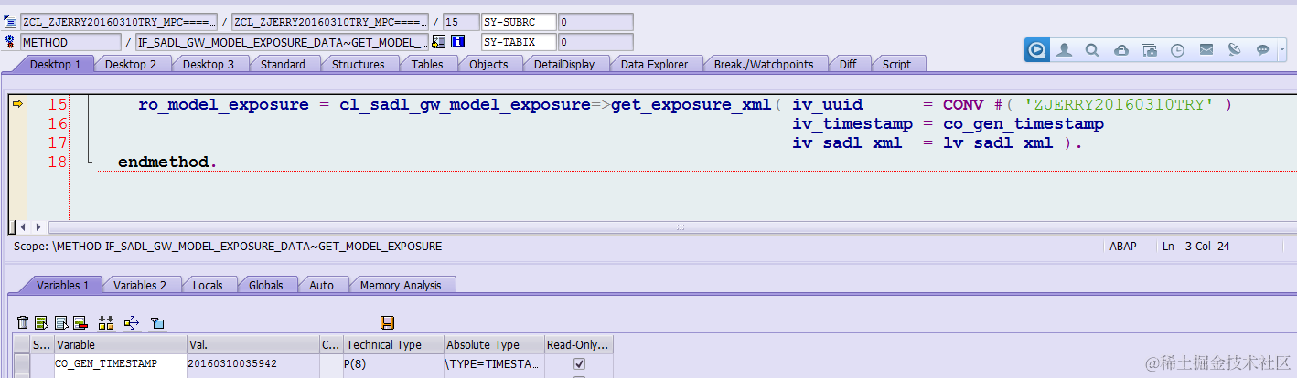Click the envelope mail icon in floating toolbar
1297x378 pixels.
click(x=1206, y=50)
